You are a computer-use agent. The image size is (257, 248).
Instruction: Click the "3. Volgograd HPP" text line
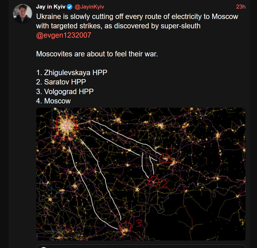pyautogui.click(x=65, y=91)
